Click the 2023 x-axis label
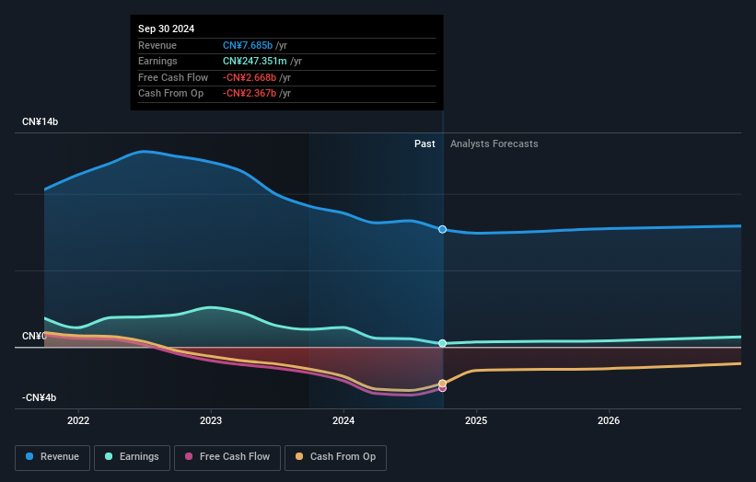The width and height of the screenshot is (756, 482). click(211, 420)
